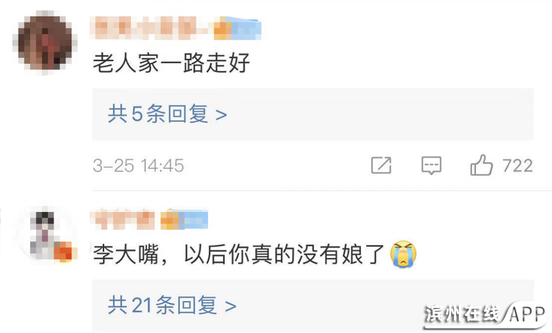Click the membership badge beside second username

[x=184, y=220]
